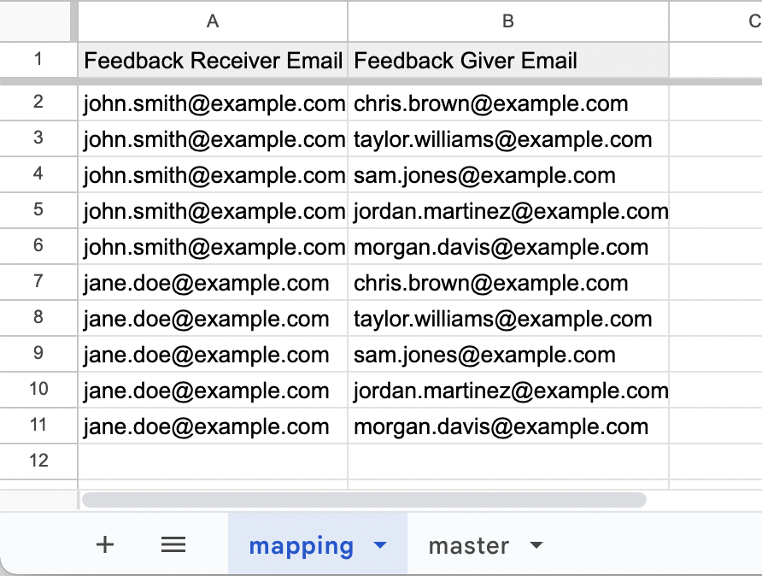Image resolution: width=762 pixels, height=576 pixels.
Task: Click morgan.davis@example.com cell in row 11
Action: [x=508, y=427]
